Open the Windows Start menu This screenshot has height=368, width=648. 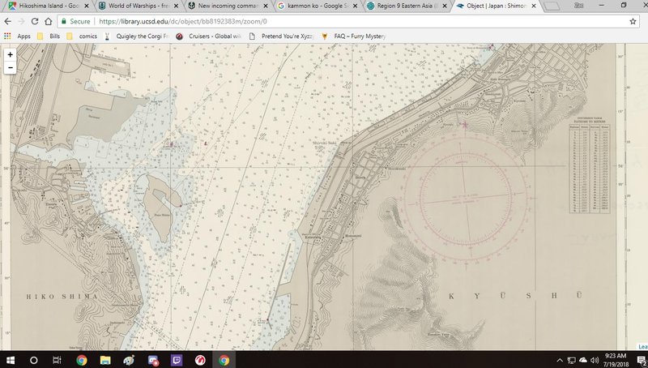10,359
